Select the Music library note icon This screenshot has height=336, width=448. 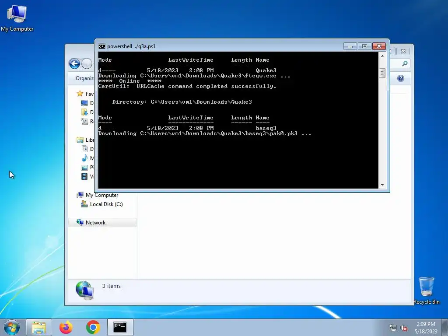click(84, 158)
